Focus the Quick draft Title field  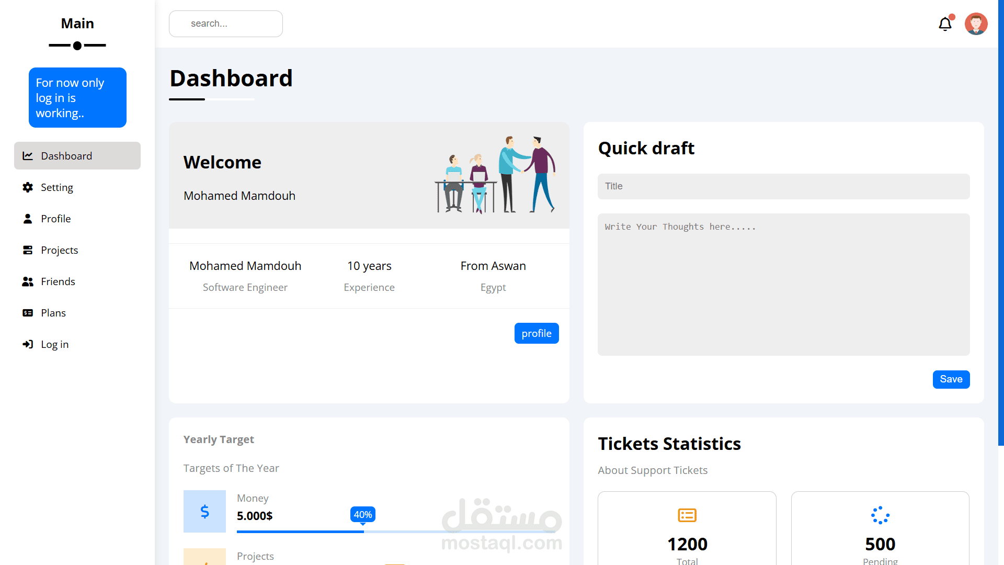[783, 186]
